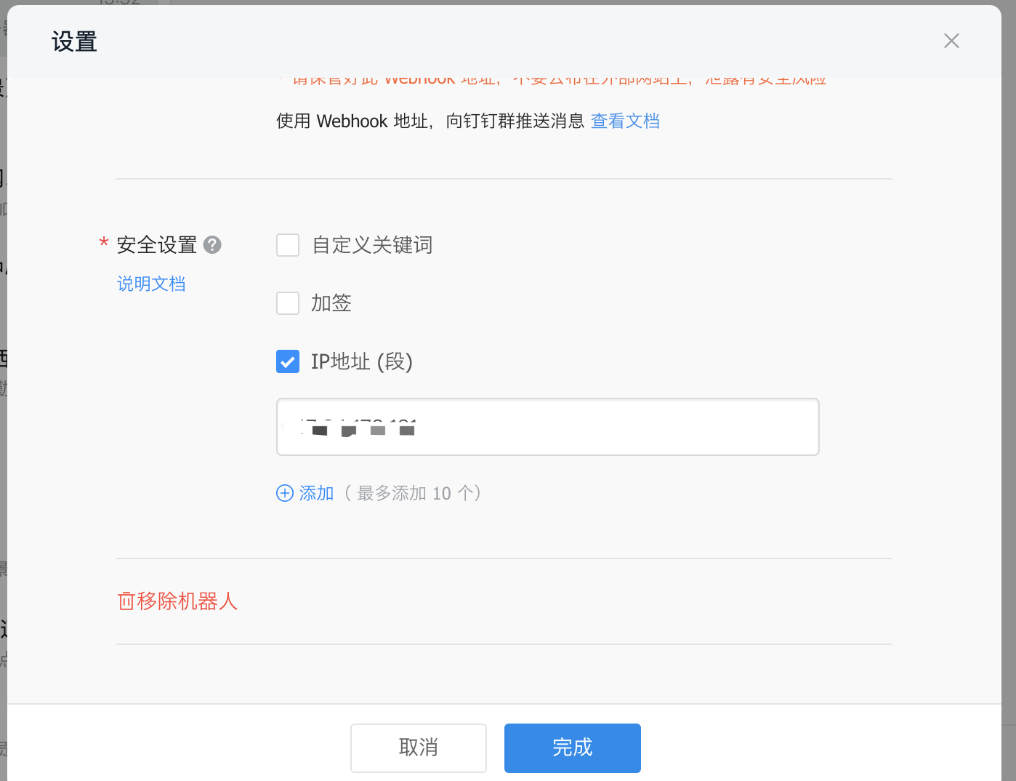The width and height of the screenshot is (1016, 781).
Task: Close the 设置 dialog with the X icon
Action: 951,41
